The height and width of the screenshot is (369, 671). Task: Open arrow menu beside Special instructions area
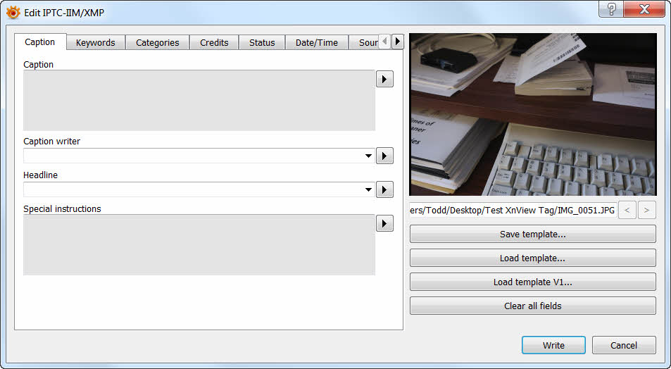(384, 223)
